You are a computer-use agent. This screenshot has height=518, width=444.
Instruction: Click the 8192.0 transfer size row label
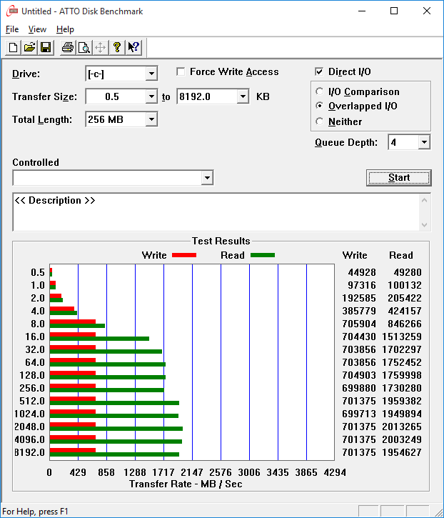(x=29, y=452)
